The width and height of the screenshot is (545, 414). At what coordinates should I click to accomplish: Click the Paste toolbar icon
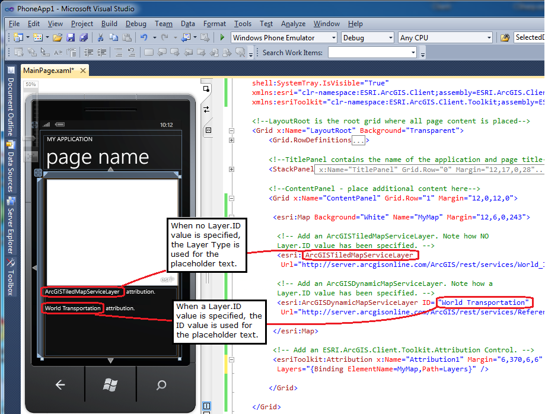click(128, 37)
